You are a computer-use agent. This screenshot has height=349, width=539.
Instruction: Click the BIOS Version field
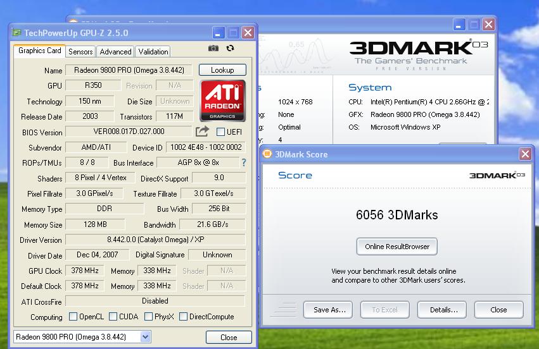pyautogui.click(x=129, y=132)
